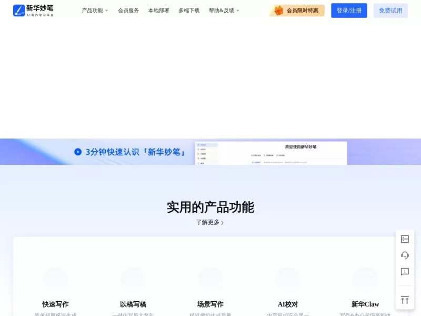Image resolution: width=421 pixels, height=316 pixels.
Task: Click the 登录/注册 button
Action: click(349, 11)
